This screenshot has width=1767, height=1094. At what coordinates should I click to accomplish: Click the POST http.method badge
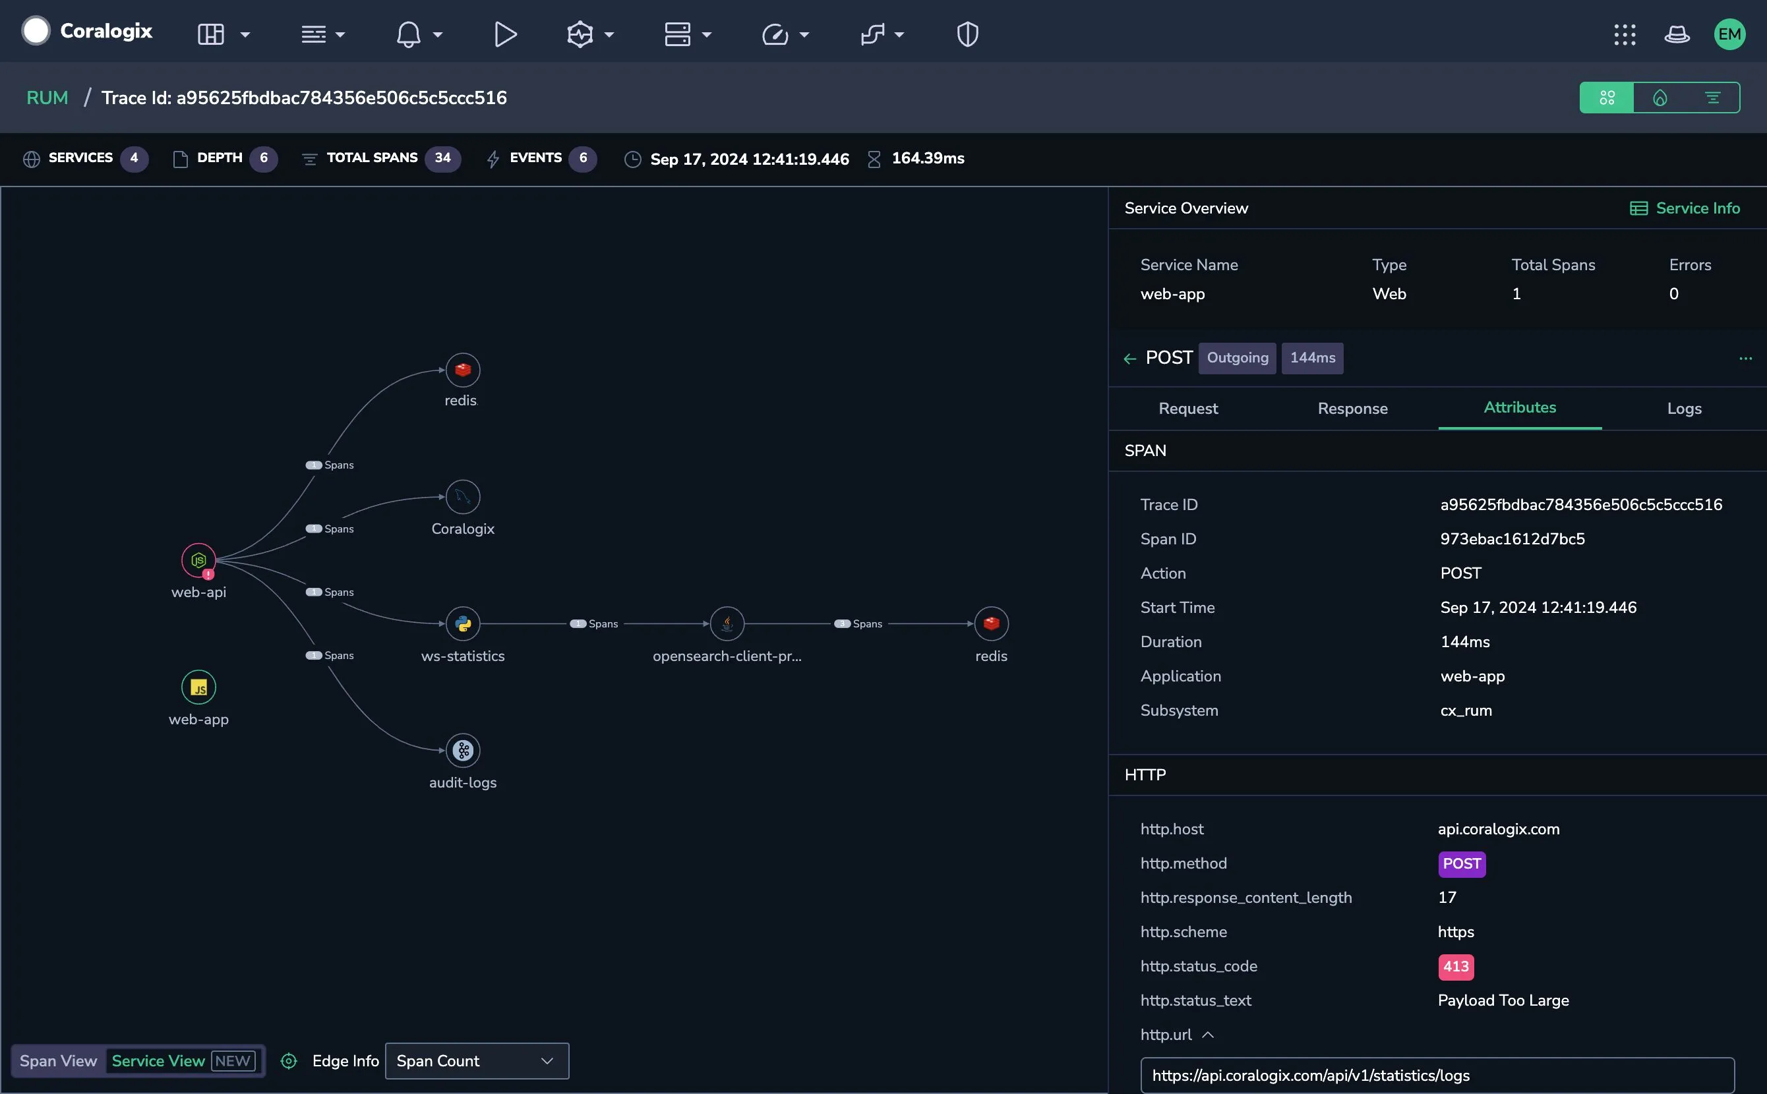tap(1462, 864)
